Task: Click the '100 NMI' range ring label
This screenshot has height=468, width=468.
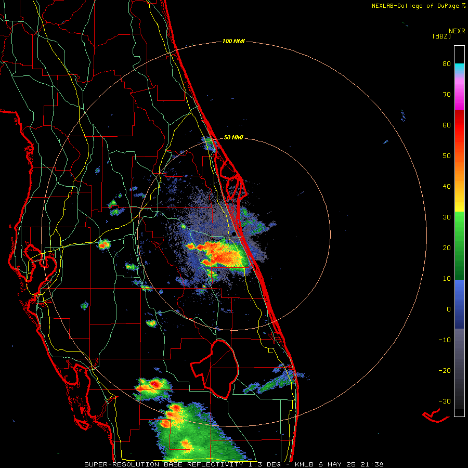Action: coord(233,41)
